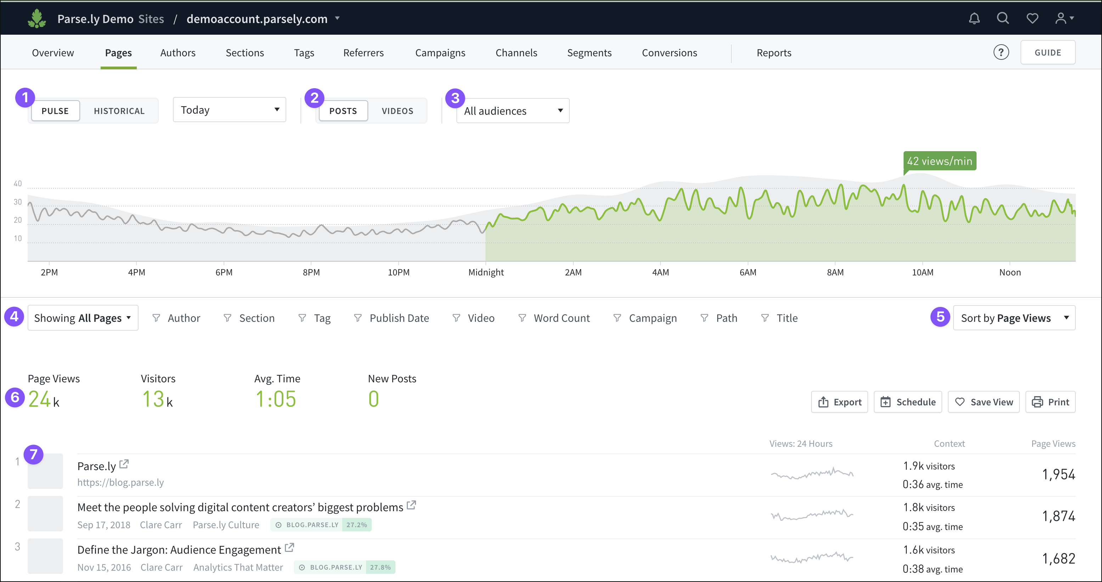Open external link icon for Define the Jargon post
Image resolution: width=1102 pixels, height=582 pixels.
click(x=289, y=547)
